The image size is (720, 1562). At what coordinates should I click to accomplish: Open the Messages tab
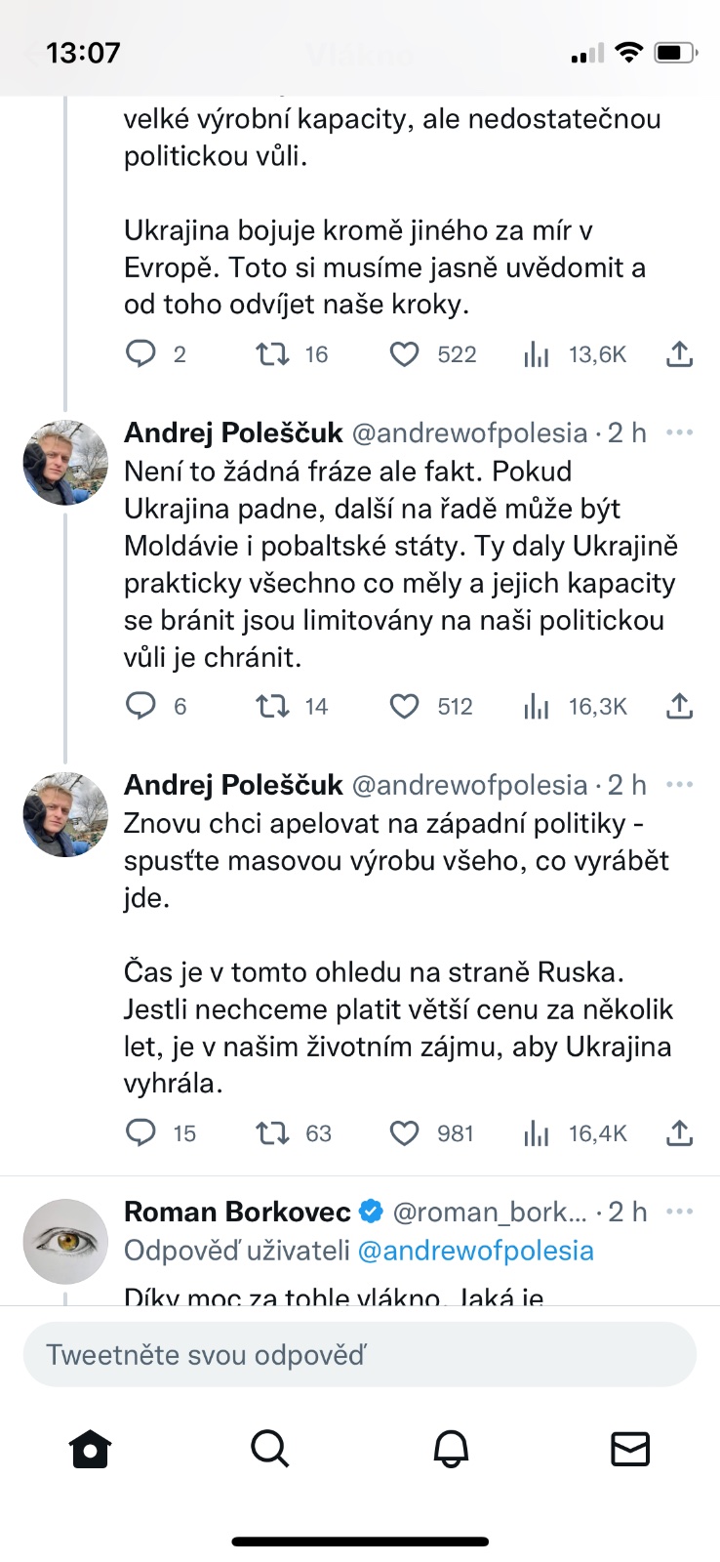630,1449
